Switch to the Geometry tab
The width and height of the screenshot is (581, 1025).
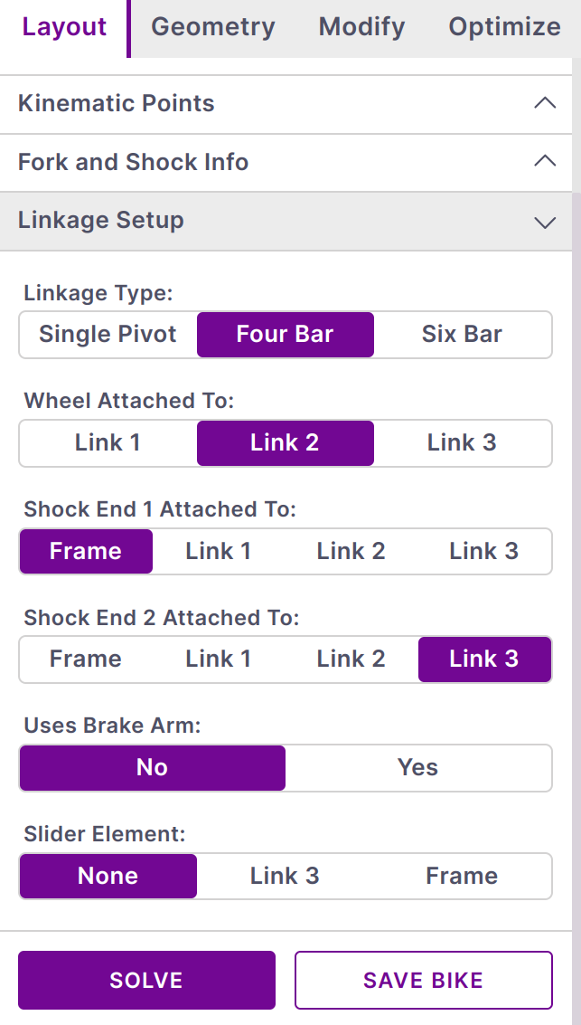point(212,27)
